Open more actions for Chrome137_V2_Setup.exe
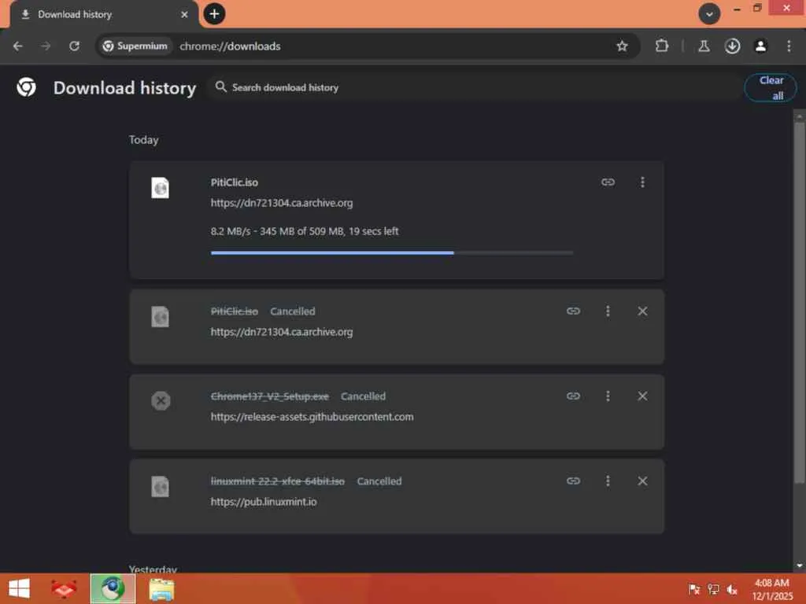This screenshot has height=604, width=806. (x=608, y=396)
